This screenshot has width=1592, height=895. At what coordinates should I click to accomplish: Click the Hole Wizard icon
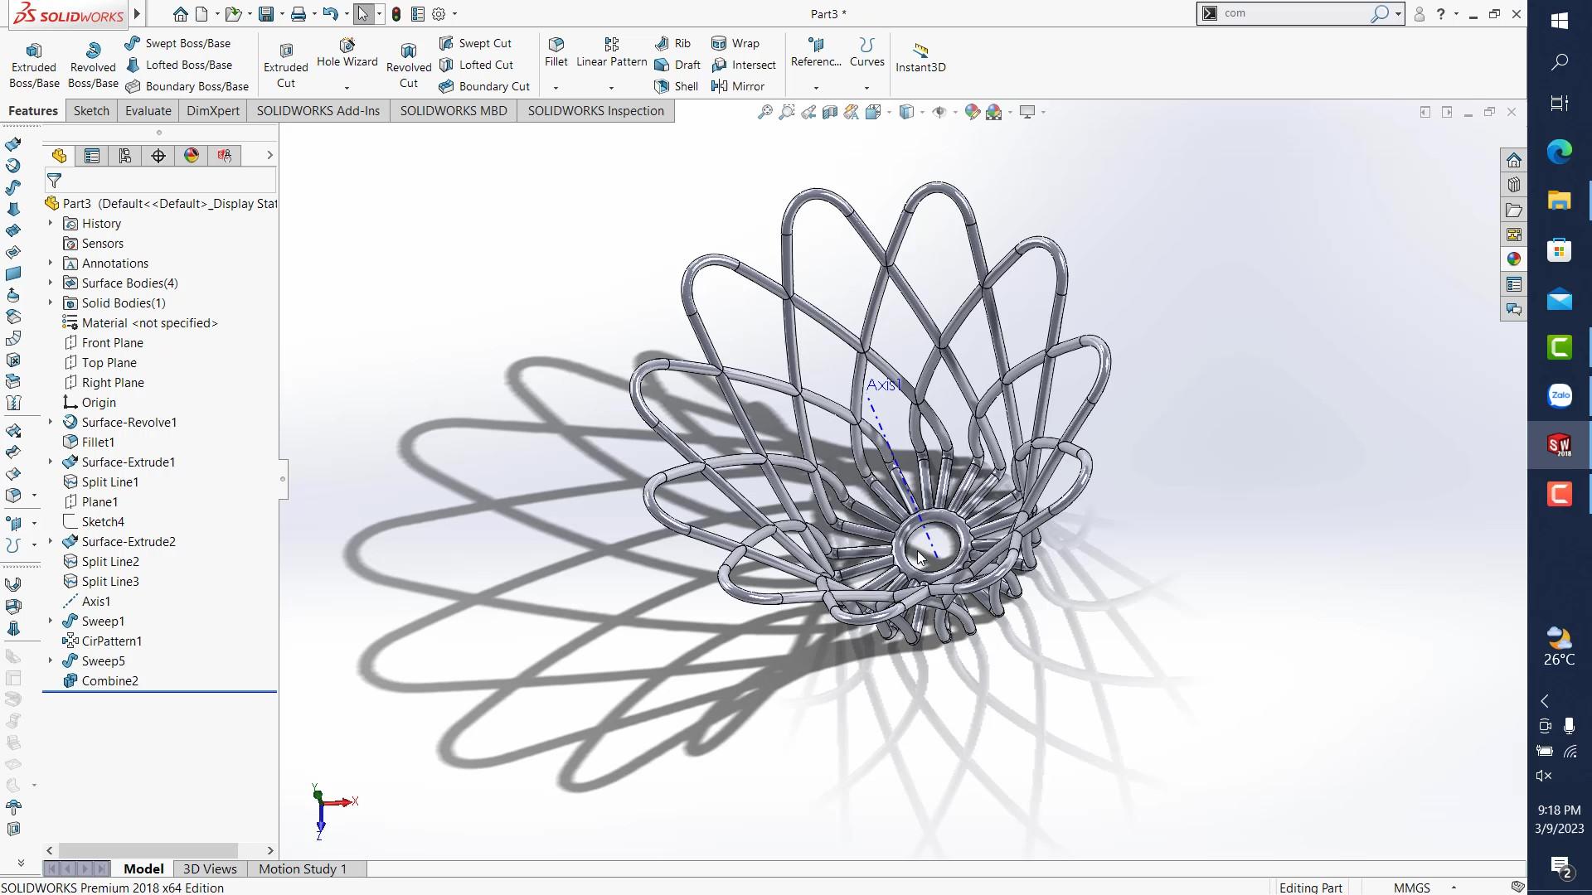pyautogui.click(x=347, y=46)
